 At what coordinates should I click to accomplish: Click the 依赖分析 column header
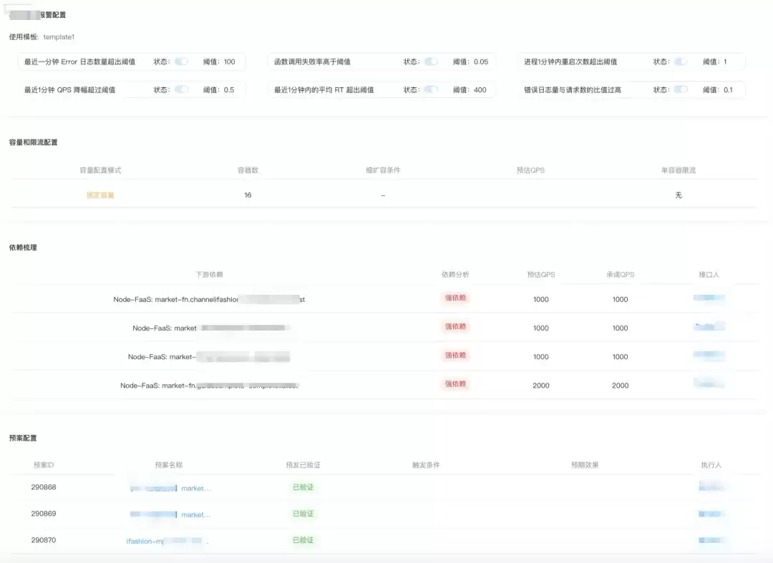click(455, 275)
